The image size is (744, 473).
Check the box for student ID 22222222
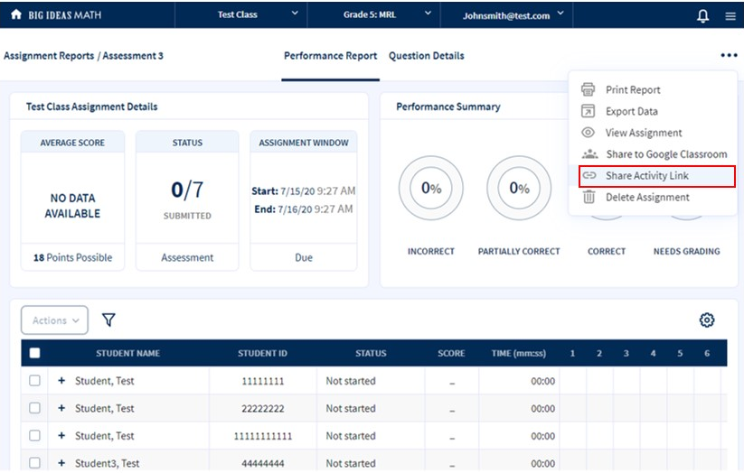[34, 408]
